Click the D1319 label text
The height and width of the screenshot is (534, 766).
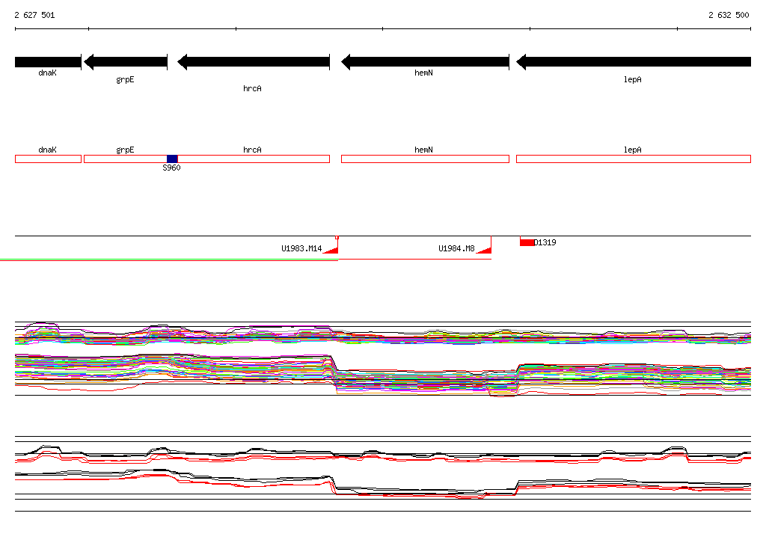pos(545,242)
